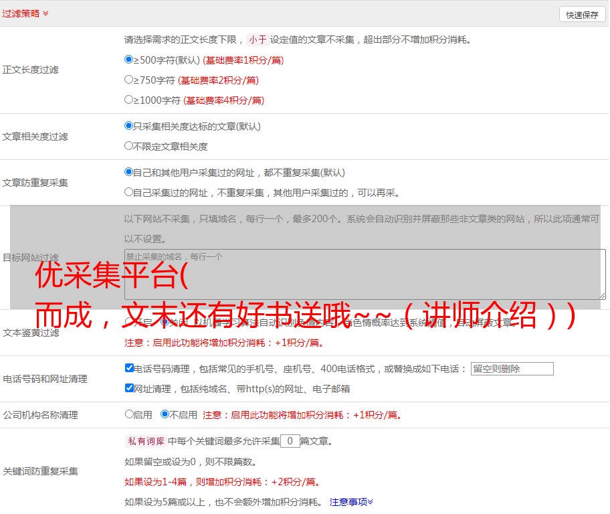Select 只采集相关度达标的文章 radio option
Screen dimensions: 610x514
(x=129, y=126)
